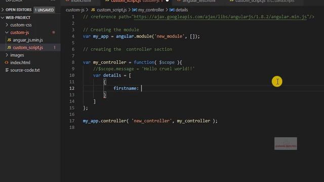Click JS icon of custom_script.js in explorer
The image size is (324, 182).
click(9, 47)
